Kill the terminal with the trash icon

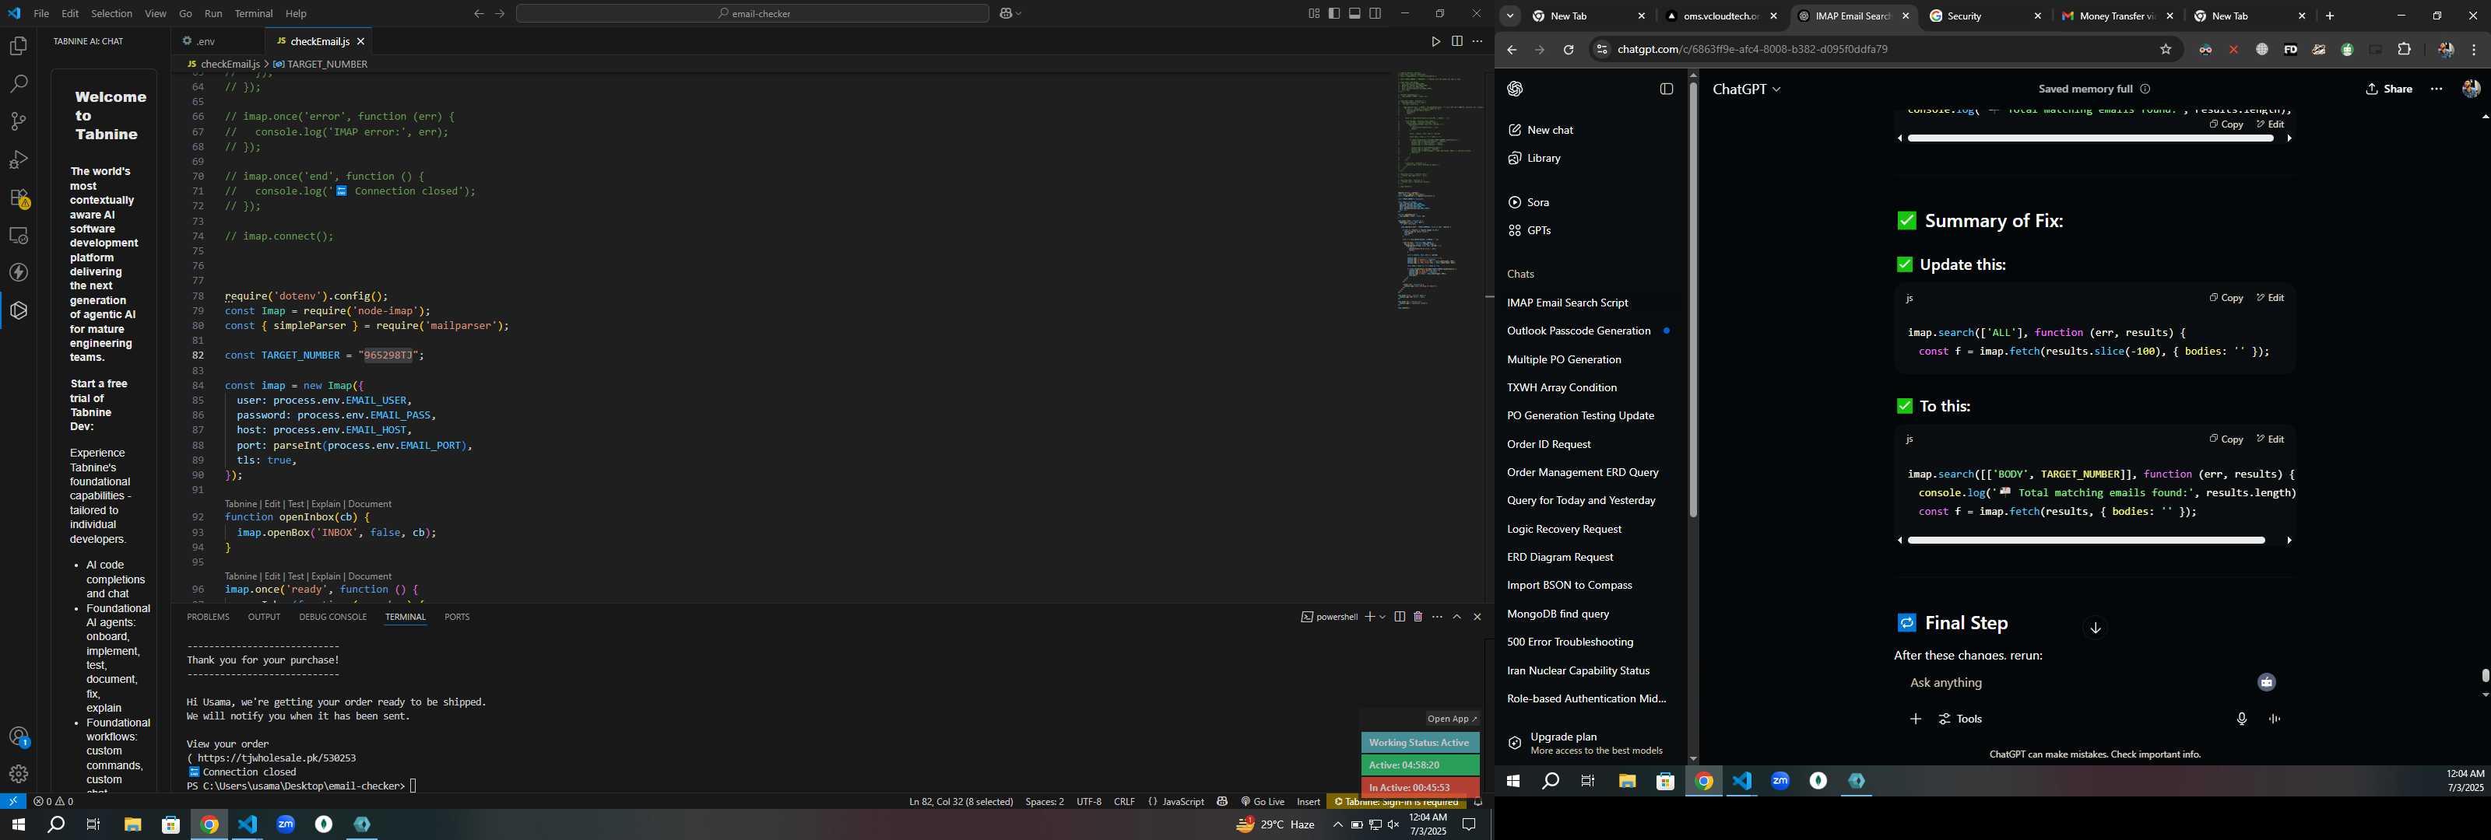(1418, 617)
